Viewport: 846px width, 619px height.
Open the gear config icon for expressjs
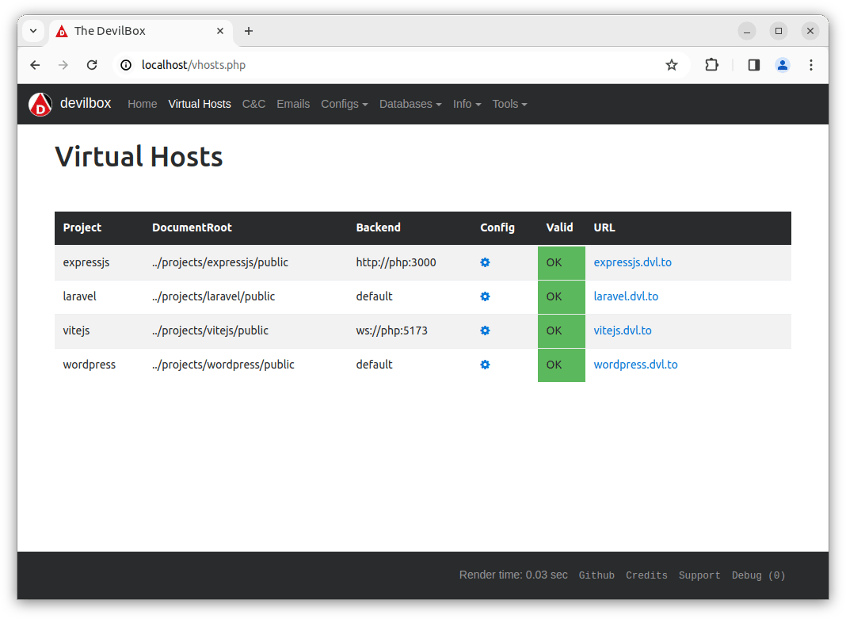[485, 262]
